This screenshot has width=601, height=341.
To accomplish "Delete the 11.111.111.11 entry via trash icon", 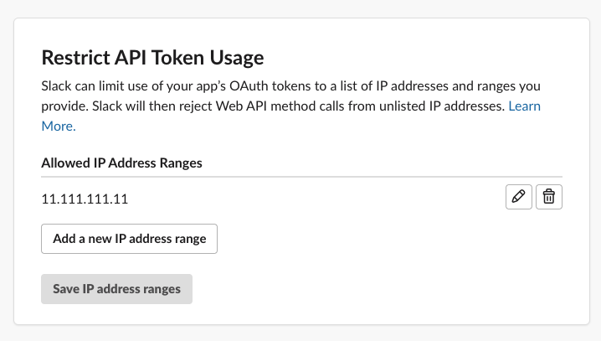I will tap(548, 197).
